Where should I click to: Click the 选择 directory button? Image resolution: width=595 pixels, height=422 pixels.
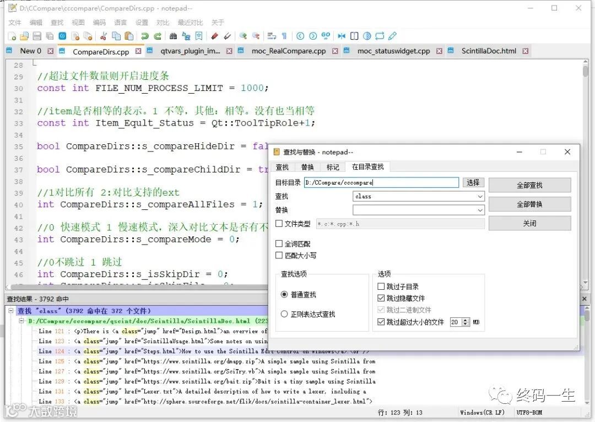(x=473, y=182)
